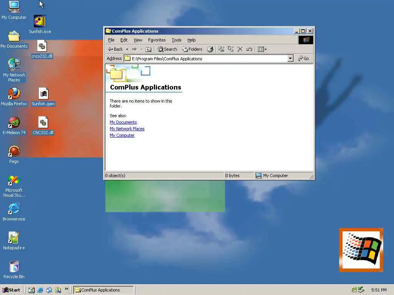Select the Pego desktop shortcut

[x=14, y=154]
